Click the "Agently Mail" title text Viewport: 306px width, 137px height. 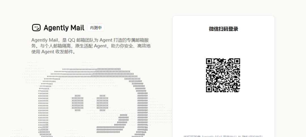click(x=64, y=28)
